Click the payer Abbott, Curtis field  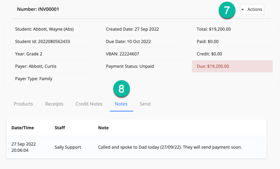[x=36, y=66]
